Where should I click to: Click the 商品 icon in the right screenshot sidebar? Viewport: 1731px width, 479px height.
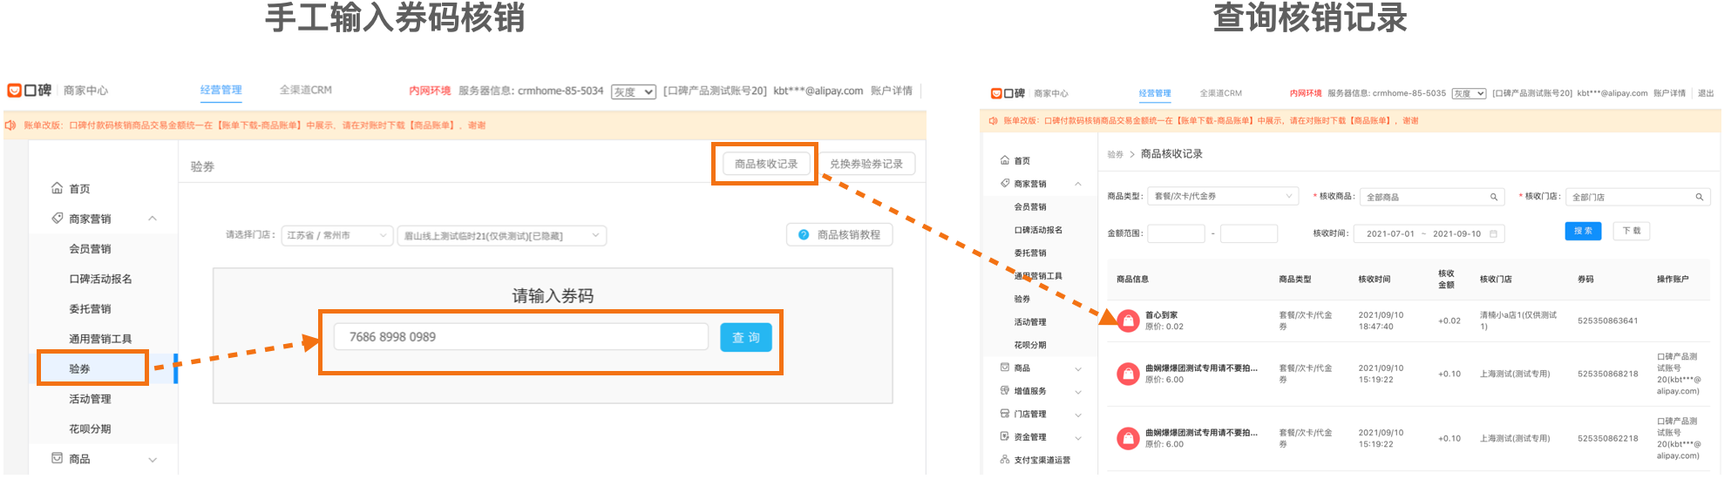1005,368
